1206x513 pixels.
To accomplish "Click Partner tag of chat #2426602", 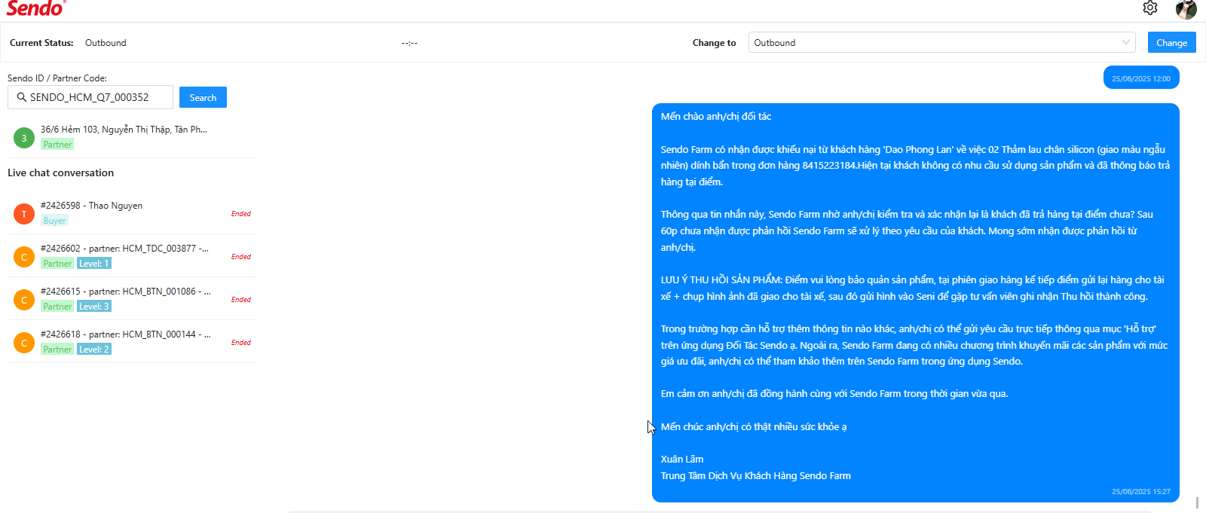I will pyautogui.click(x=57, y=264).
